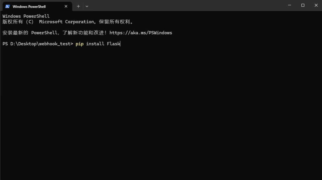Maximize the terminal window

pyautogui.click(x=303, y=5)
